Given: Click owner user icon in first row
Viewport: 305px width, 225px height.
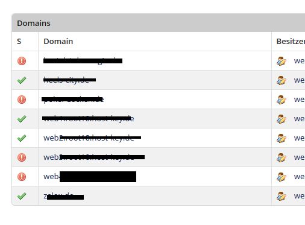Looking at the screenshot, I should pyautogui.click(x=281, y=61).
